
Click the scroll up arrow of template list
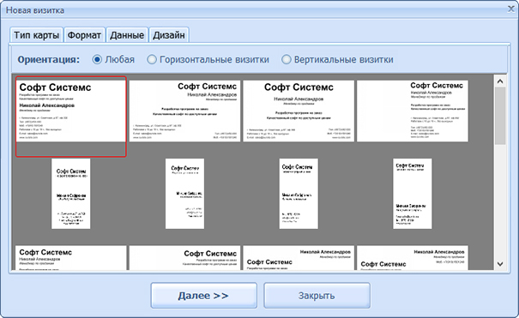pyautogui.click(x=500, y=81)
